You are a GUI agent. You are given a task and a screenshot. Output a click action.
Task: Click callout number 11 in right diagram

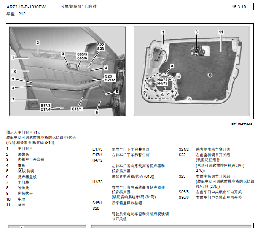(x=221, y=32)
